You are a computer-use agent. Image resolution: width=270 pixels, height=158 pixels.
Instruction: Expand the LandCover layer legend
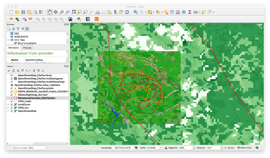[x=8, y=105]
